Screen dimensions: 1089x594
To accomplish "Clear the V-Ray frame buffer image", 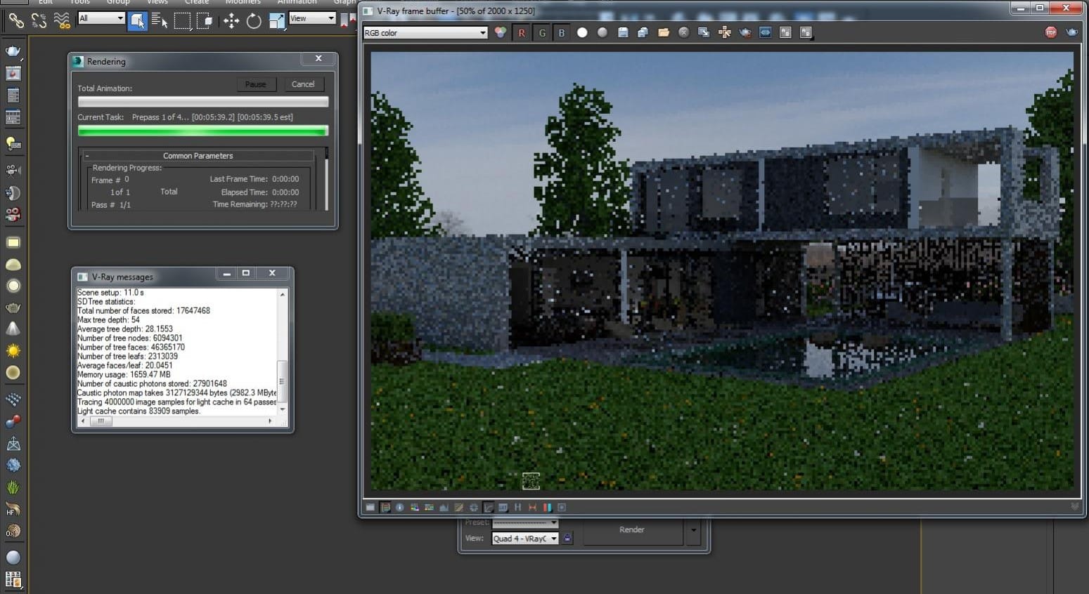I will click(x=683, y=32).
